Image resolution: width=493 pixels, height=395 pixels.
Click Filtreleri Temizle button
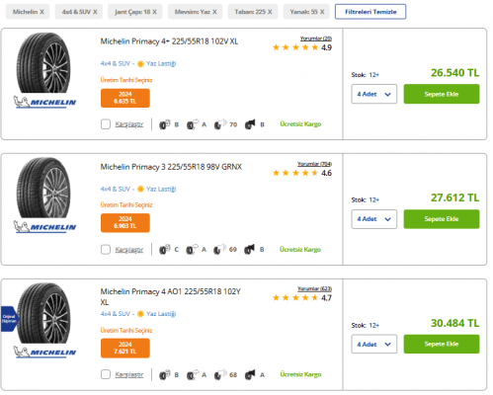click(x=370, y=12)
